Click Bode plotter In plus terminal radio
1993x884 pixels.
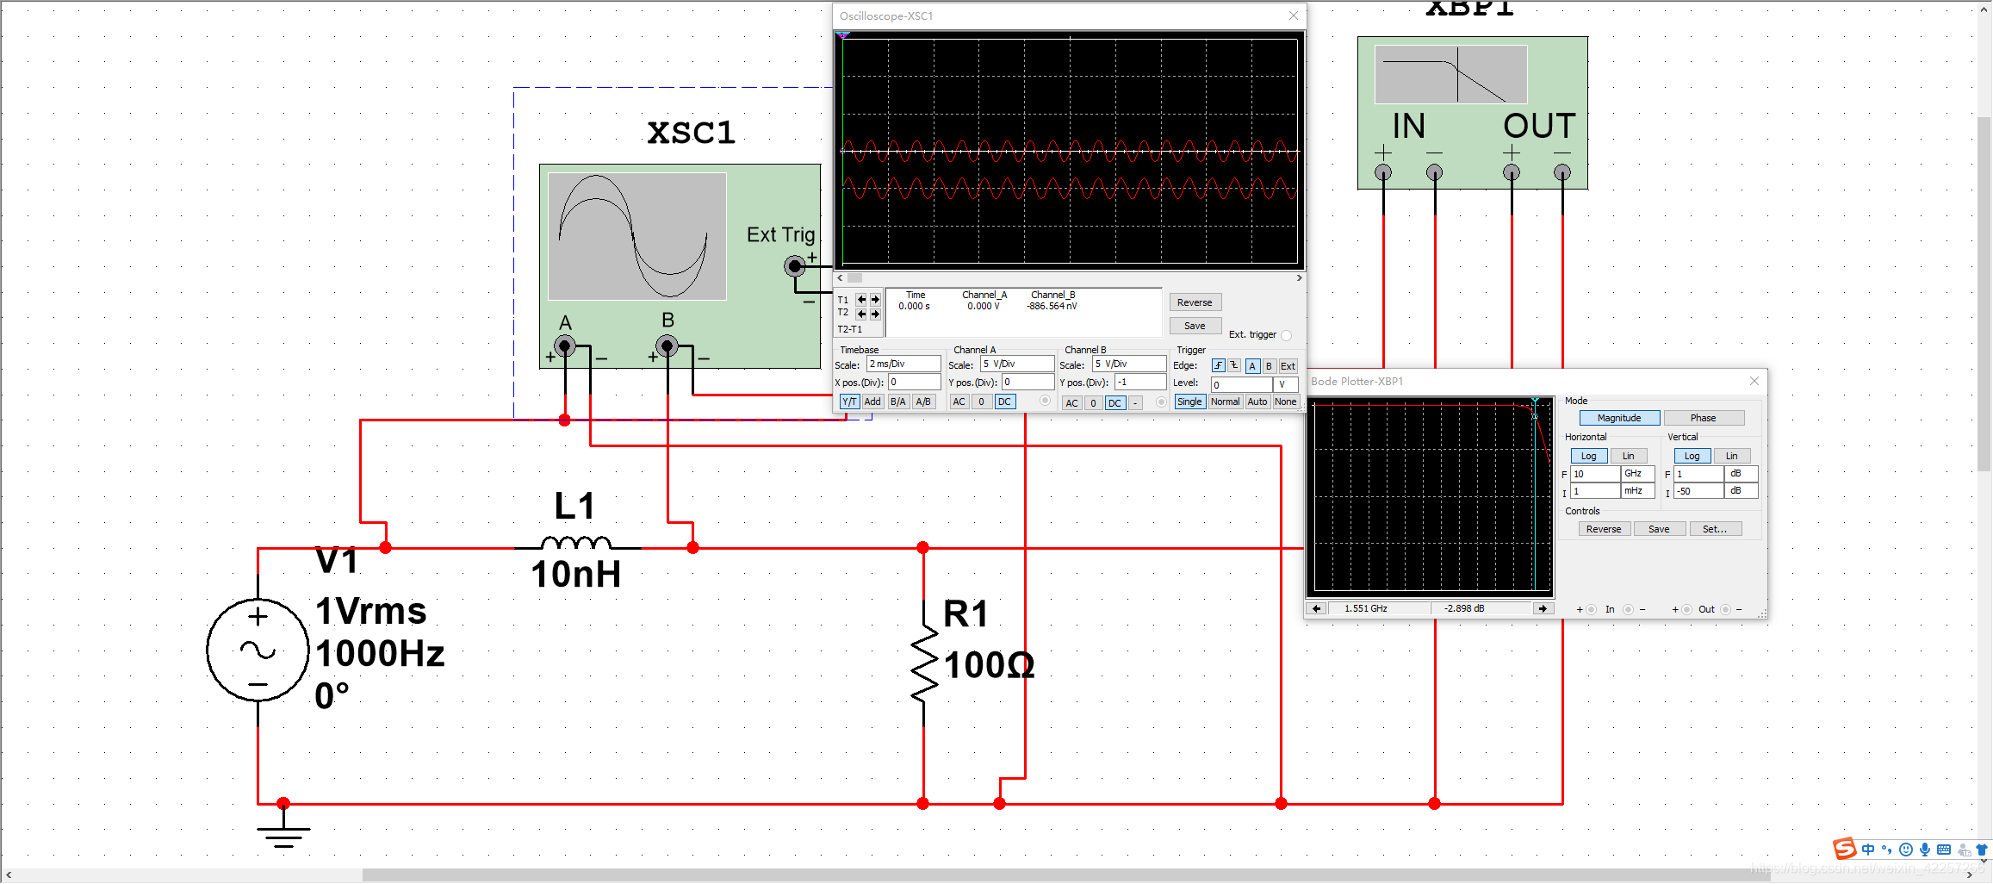pos(1591,609)
